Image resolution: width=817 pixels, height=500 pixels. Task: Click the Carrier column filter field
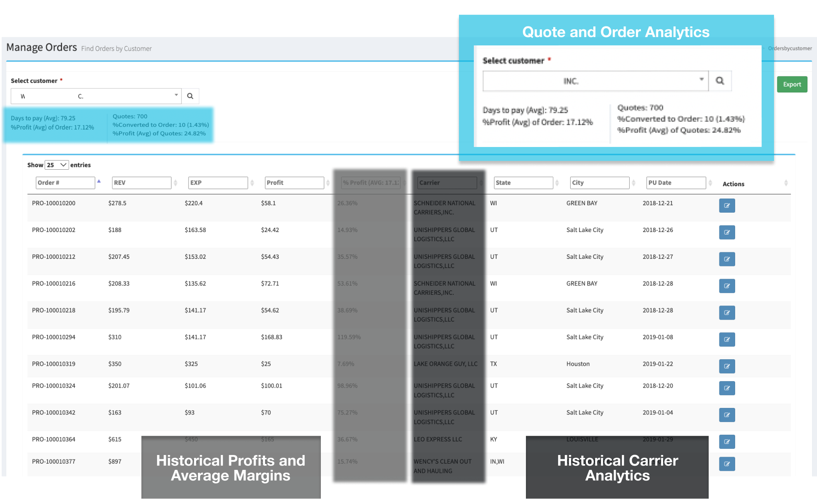tap(447, 183)
